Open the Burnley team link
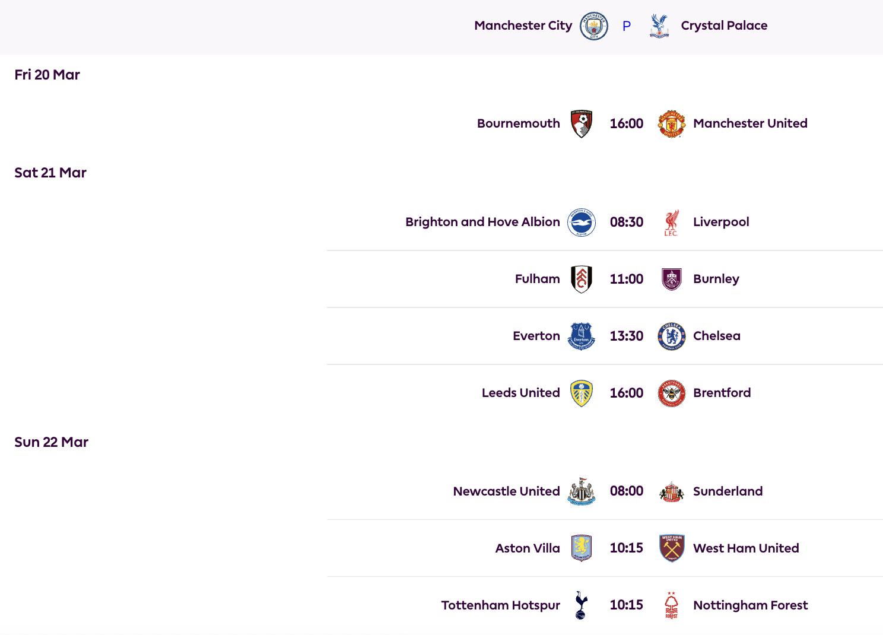Viewport: 883px width, 635px height. click(716, 279)
